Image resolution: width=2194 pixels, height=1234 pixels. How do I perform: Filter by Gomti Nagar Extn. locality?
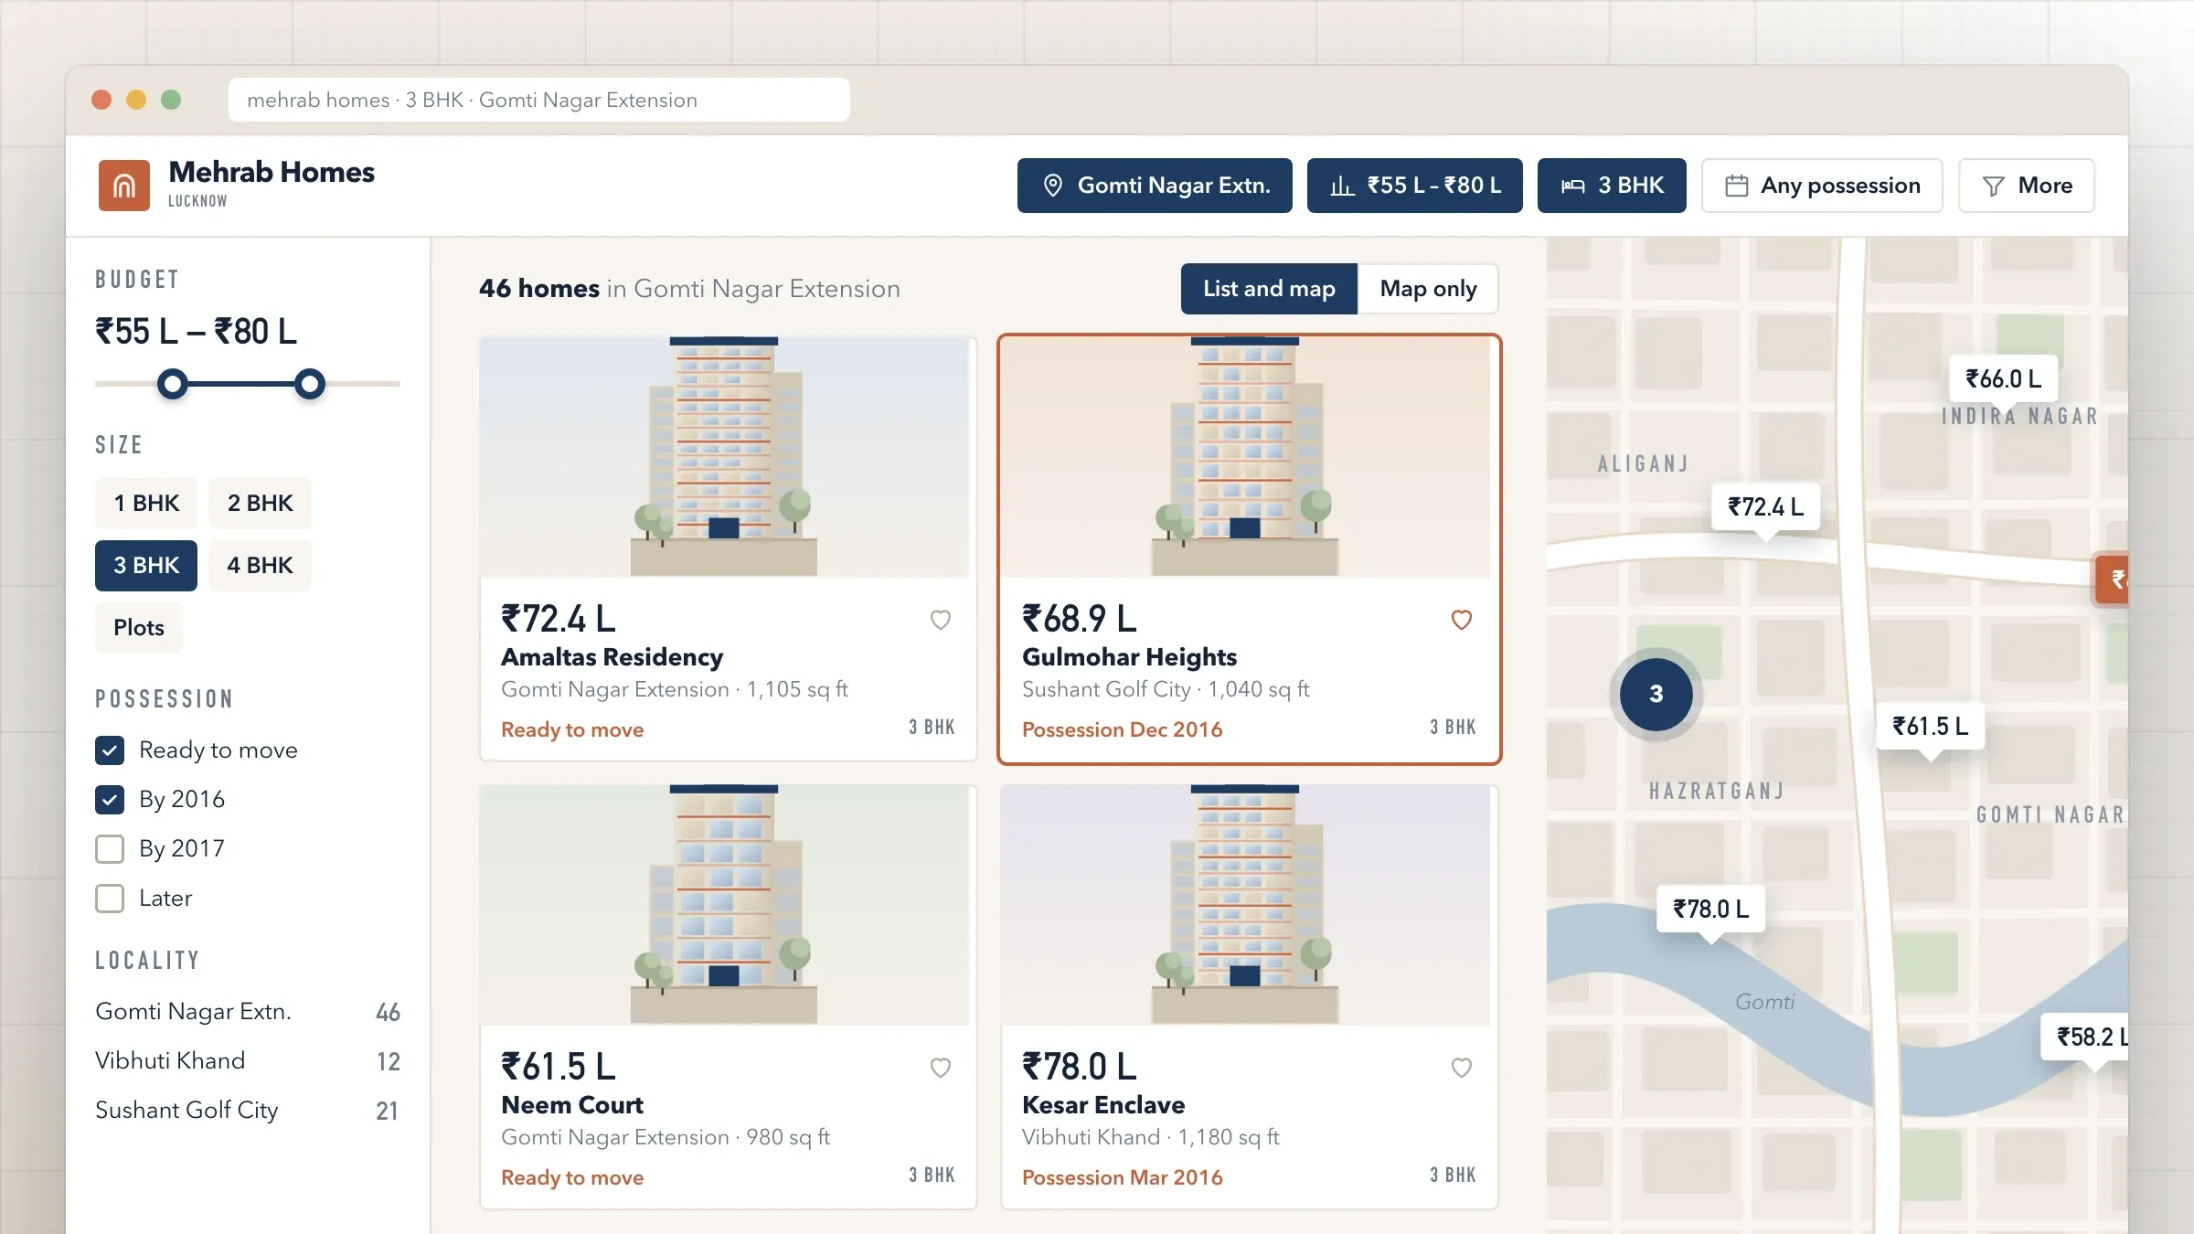click(x=248, y=1011)
